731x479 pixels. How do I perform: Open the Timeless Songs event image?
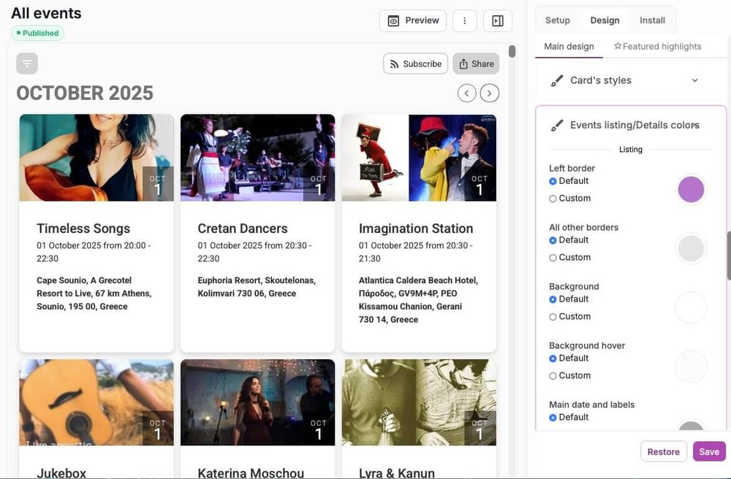[96, 158]
